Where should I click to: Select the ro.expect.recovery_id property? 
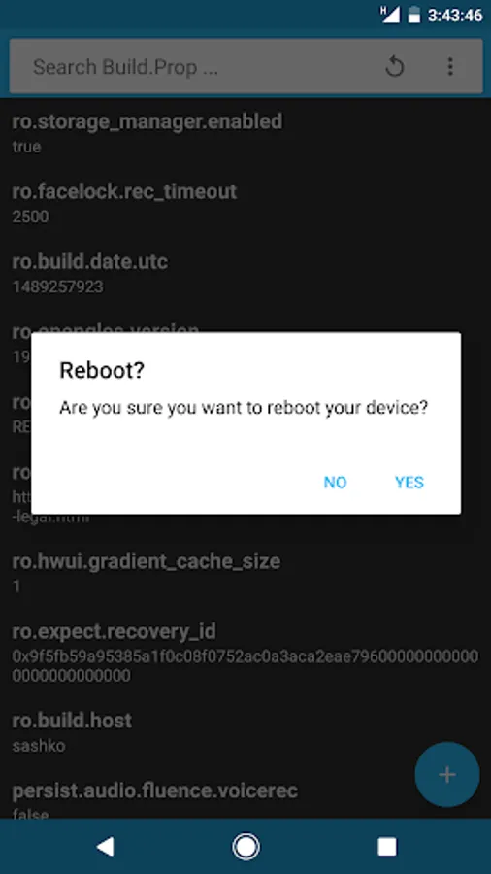245,653
